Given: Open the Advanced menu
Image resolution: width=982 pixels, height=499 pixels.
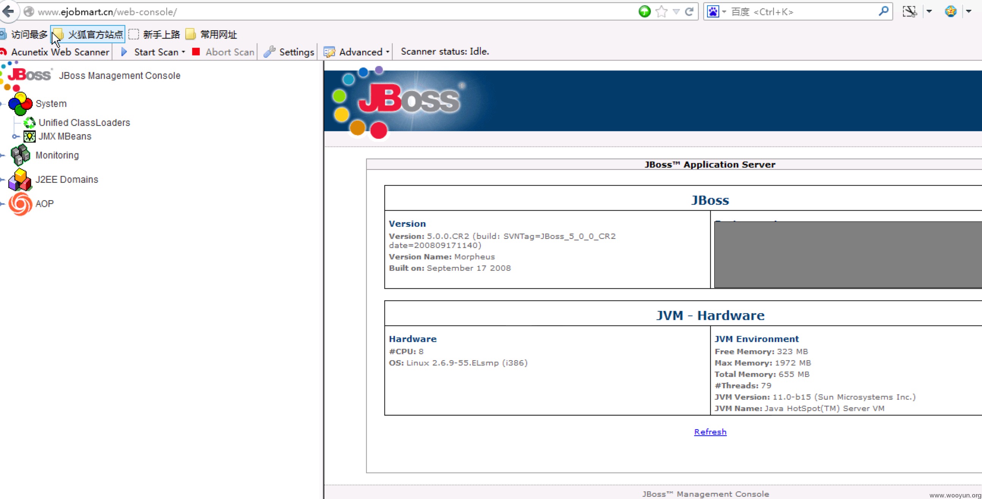Looking at the screenshot, I should 357,52.
